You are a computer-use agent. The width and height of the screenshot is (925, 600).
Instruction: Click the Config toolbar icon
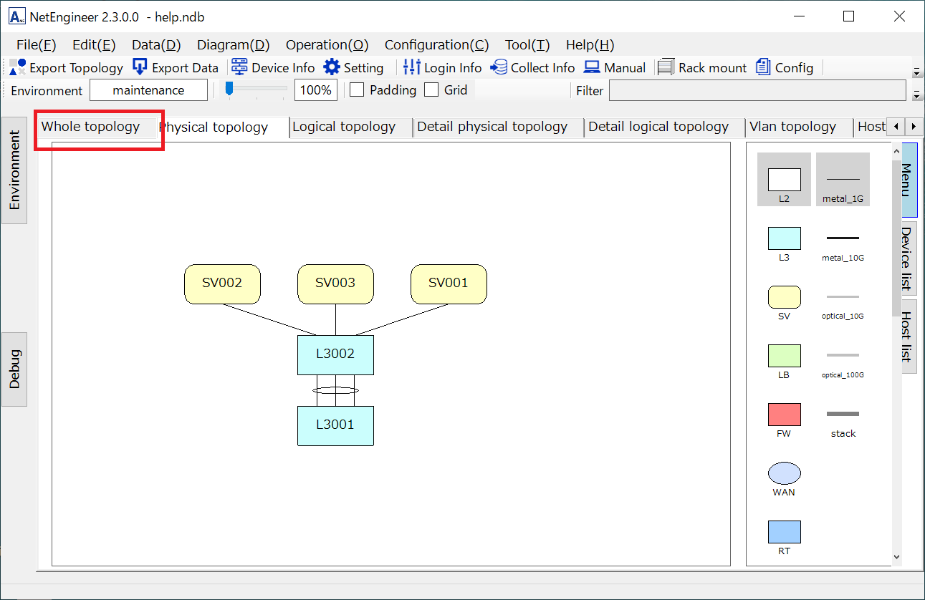[764, 67]
